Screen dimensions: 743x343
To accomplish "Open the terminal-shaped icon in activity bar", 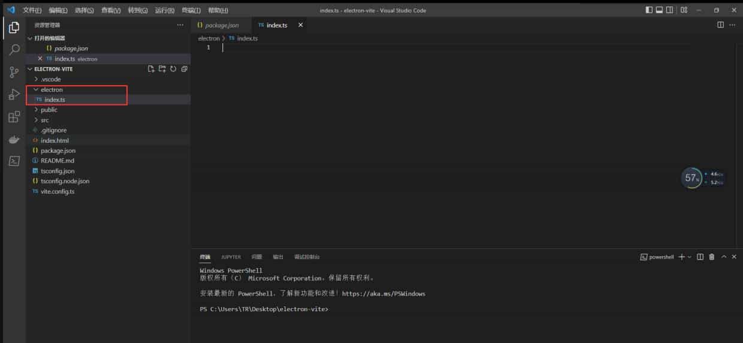I will [14, 161].
